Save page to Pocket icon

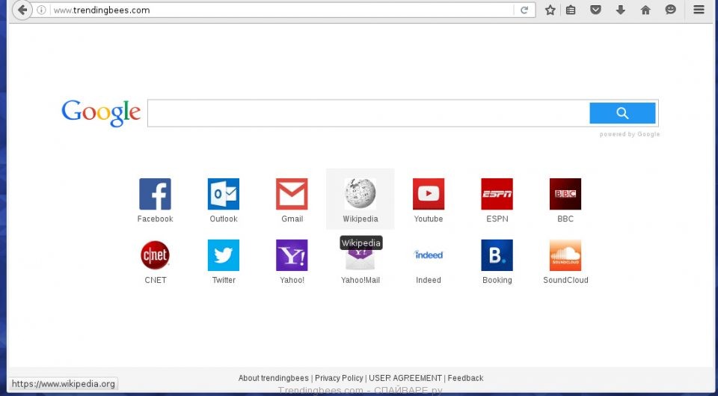pos(595,10)
